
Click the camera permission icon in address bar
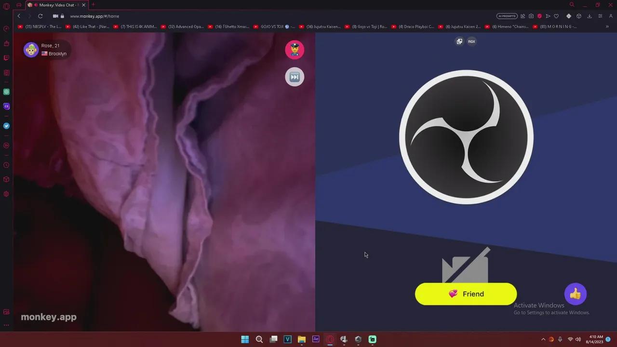point(55,16)
